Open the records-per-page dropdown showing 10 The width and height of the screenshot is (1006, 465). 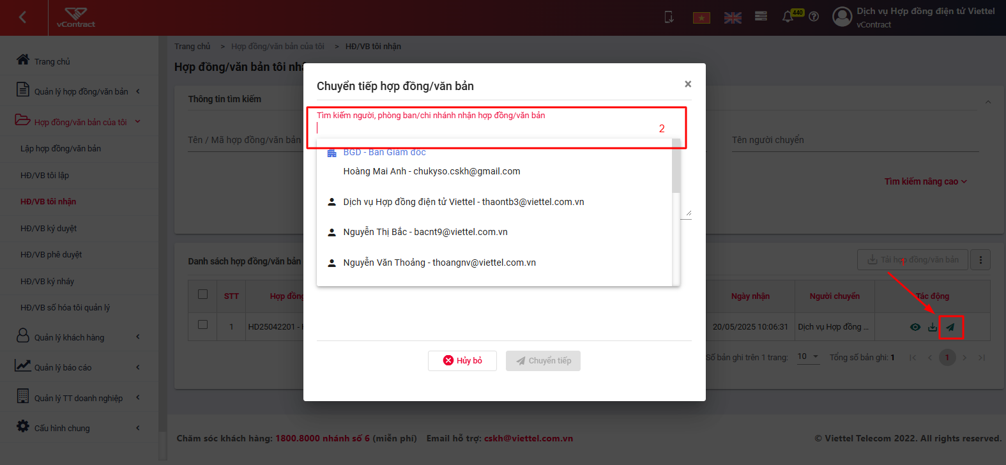[808, 357]
